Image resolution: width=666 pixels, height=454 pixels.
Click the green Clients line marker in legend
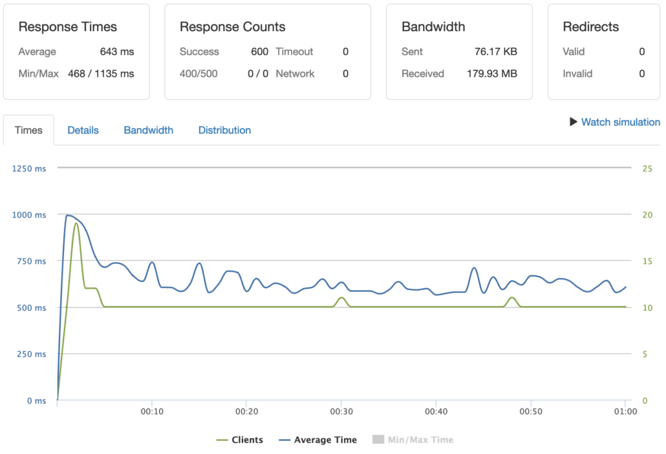click(x=222, y=440)
